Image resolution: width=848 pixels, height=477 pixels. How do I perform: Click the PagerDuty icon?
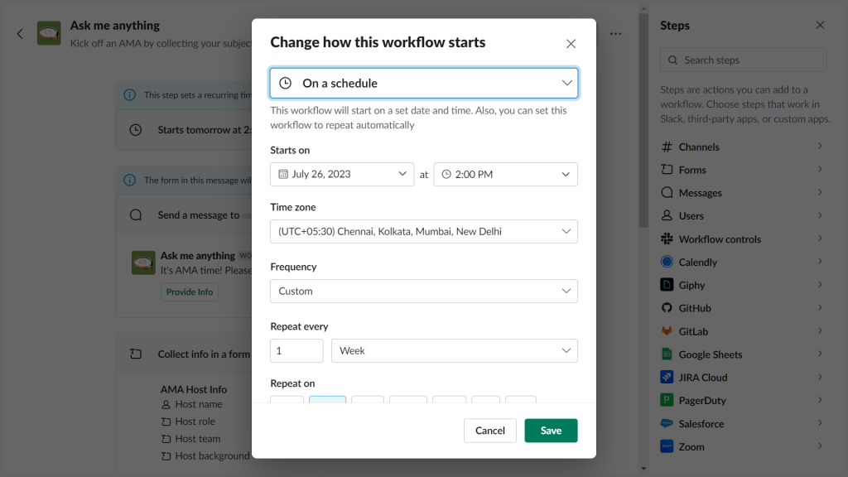pos(667,400)
